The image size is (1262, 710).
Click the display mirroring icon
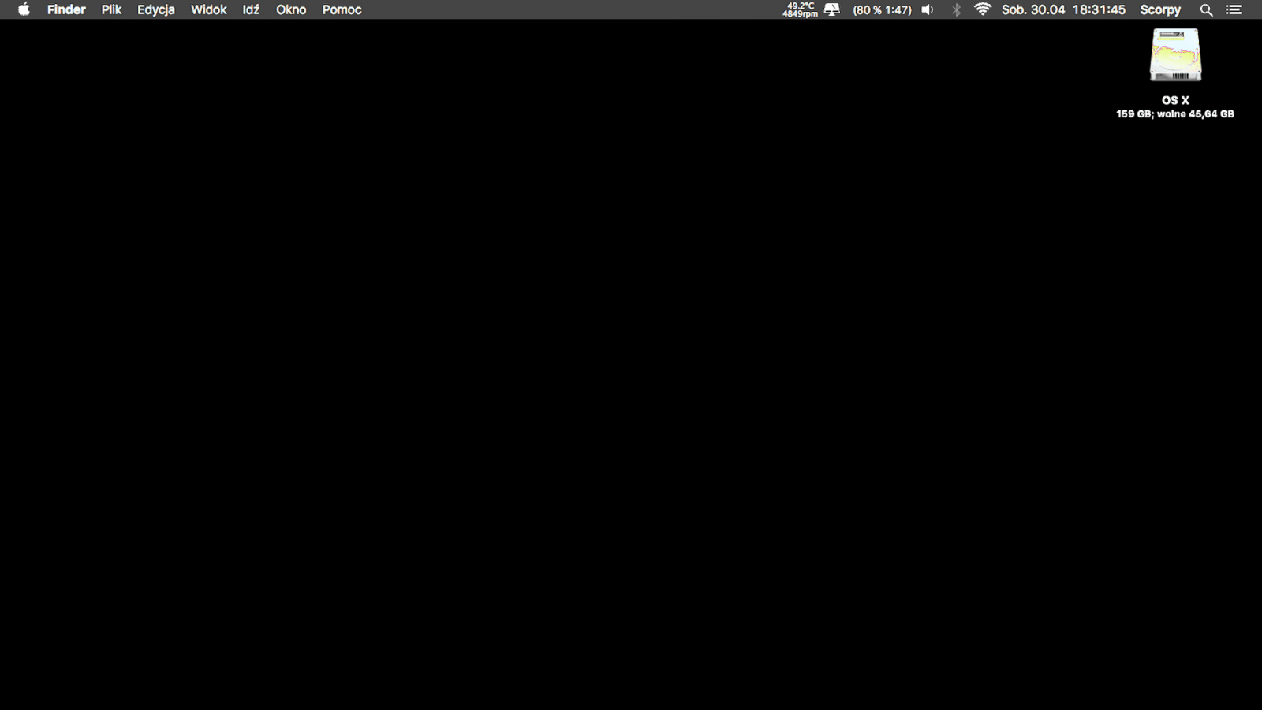point(831,10)
